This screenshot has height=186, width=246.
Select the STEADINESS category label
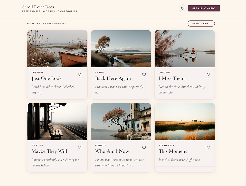pyautogui.click(x=166, y=145)
